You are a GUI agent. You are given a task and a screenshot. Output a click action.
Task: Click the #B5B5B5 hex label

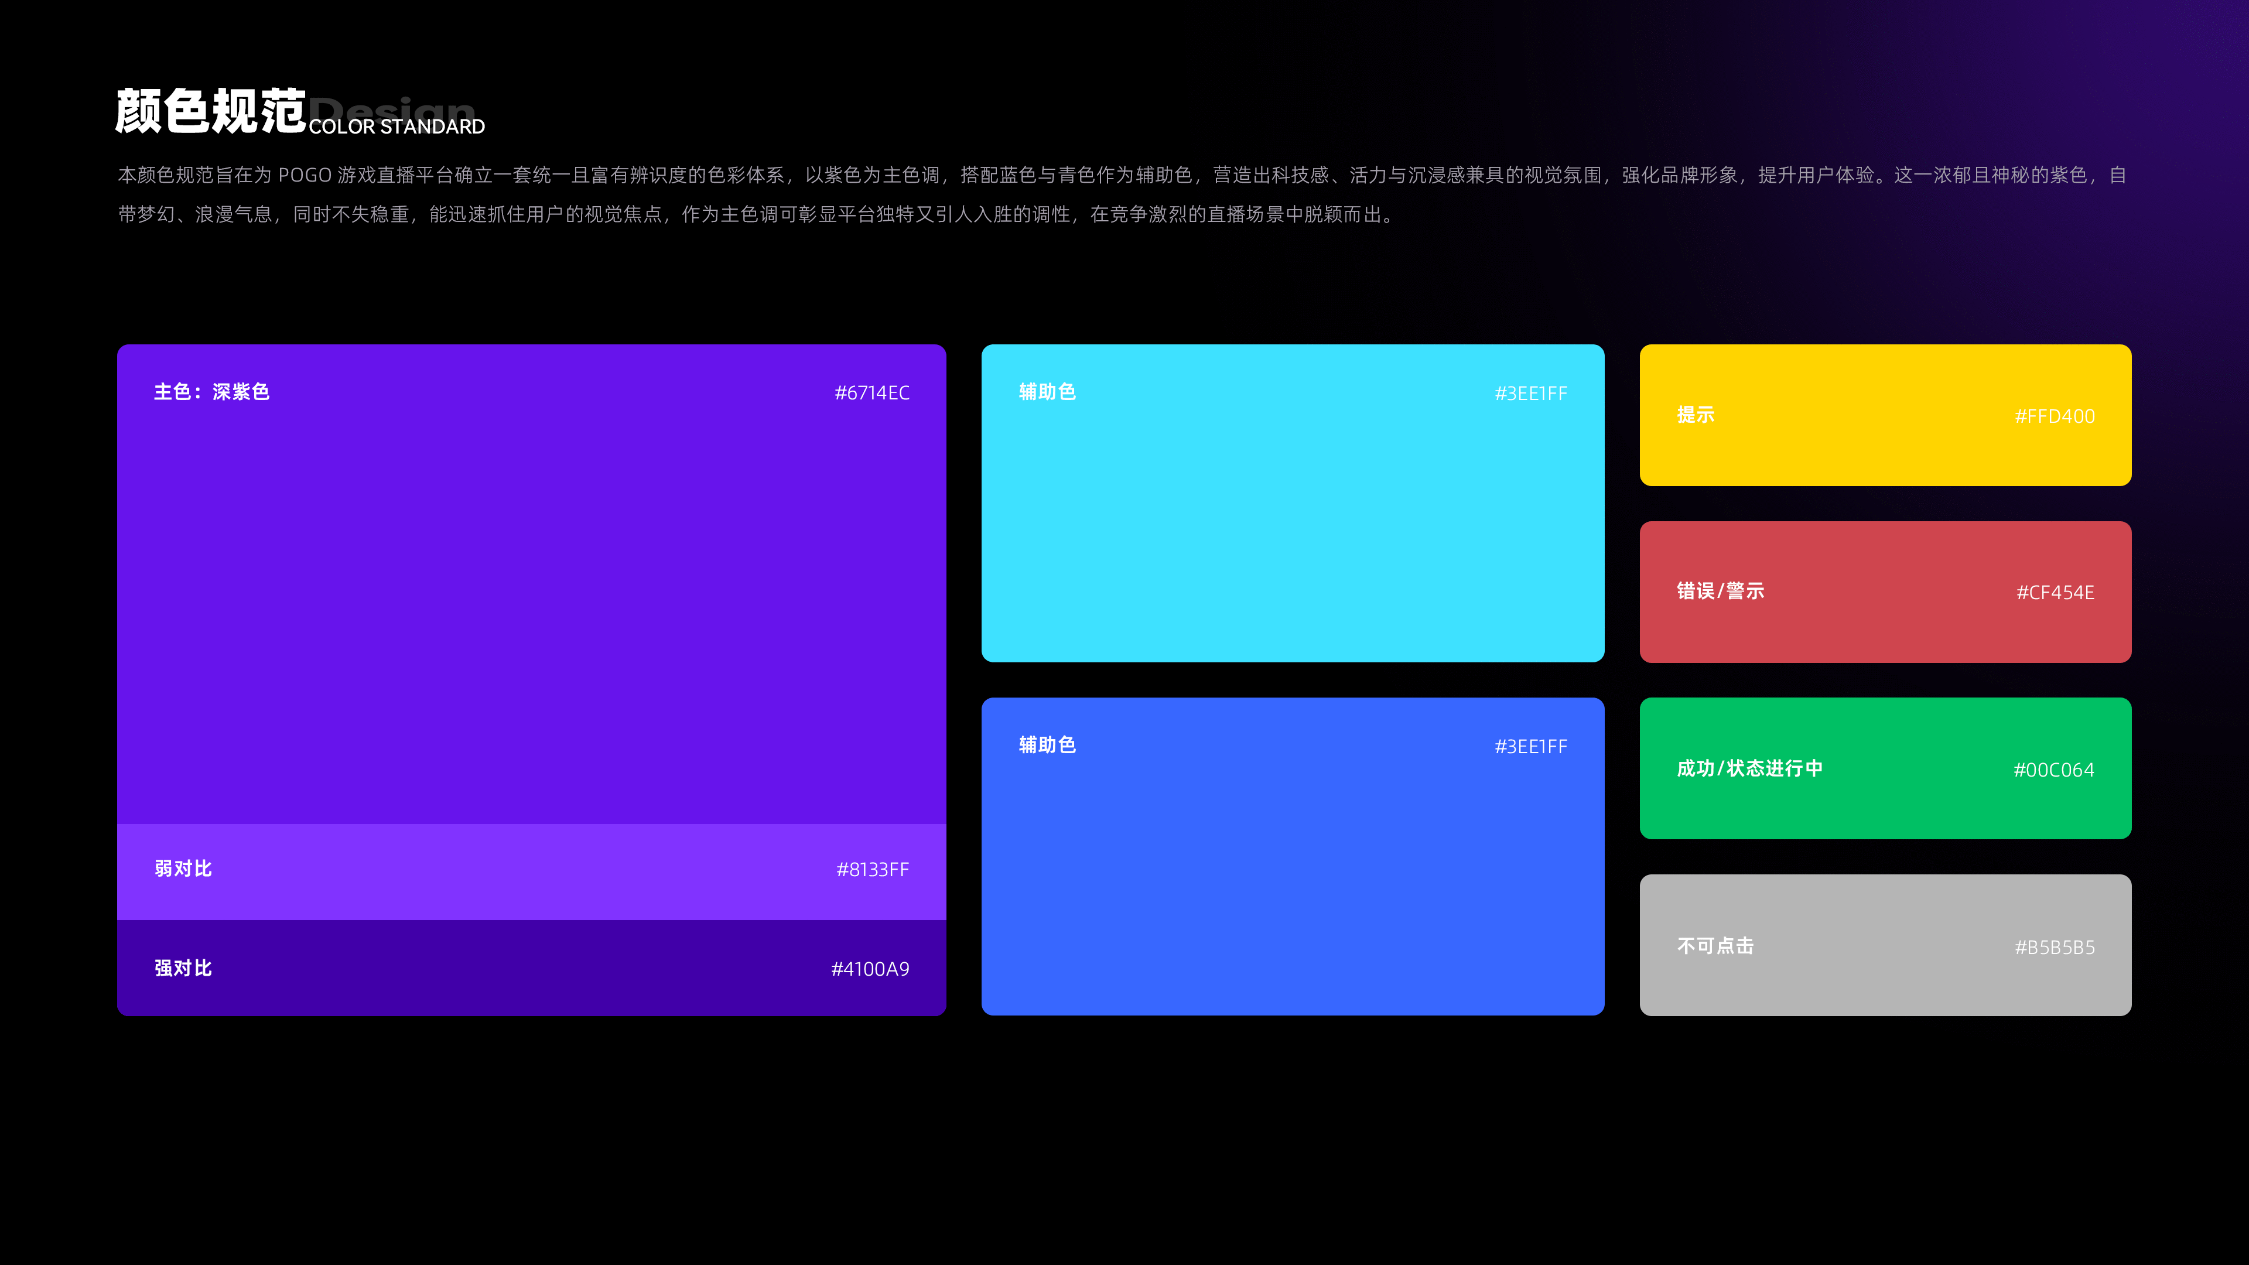pos(2055,947)
